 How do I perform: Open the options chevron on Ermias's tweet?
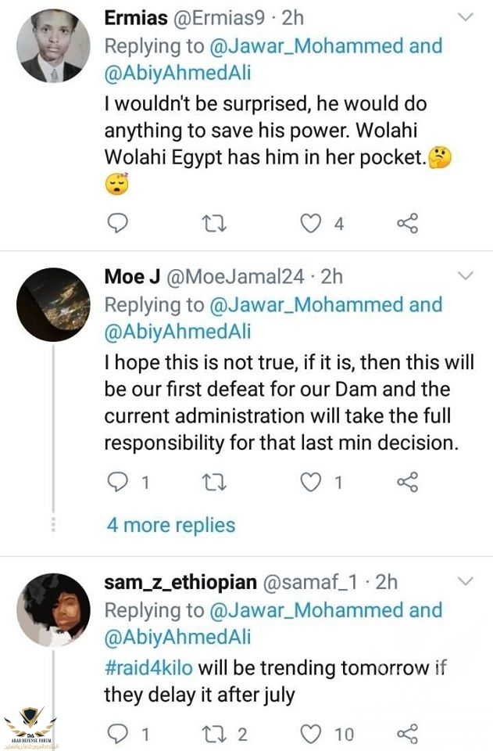pos(465,17)
